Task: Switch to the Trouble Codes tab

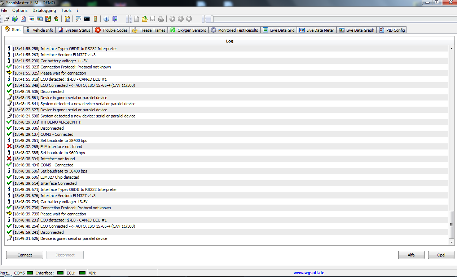Action: click(x=111, y=30)
